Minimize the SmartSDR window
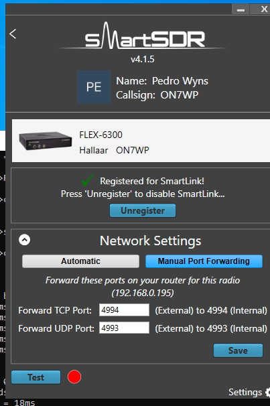The image size is (270, 406). 241,9
